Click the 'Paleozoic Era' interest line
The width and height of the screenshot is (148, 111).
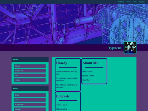[x=62, y=109]
